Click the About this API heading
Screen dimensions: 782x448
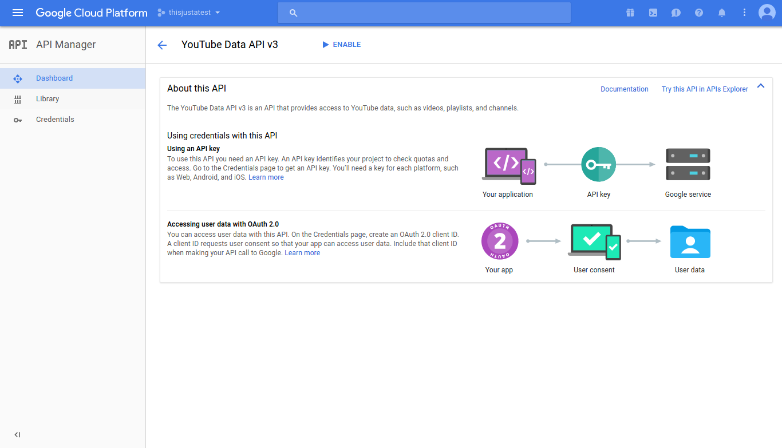(x=197, y=88)
